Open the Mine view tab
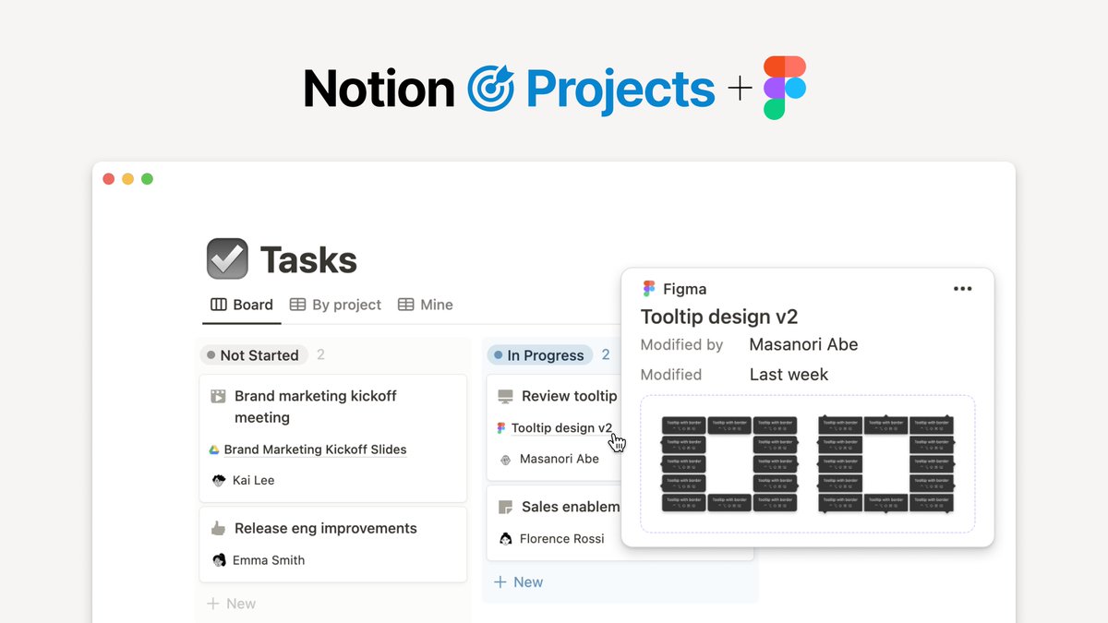 point(425,305)
